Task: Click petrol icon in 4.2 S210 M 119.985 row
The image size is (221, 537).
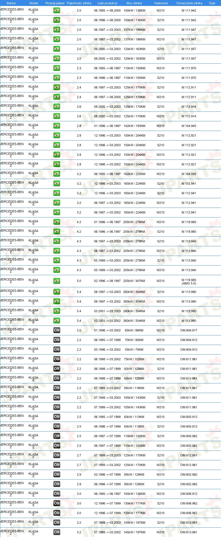Action: [57, 232]
